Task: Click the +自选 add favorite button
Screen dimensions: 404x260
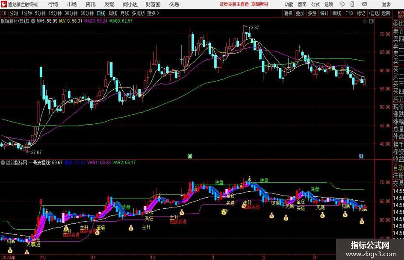Action: point(374,13)
